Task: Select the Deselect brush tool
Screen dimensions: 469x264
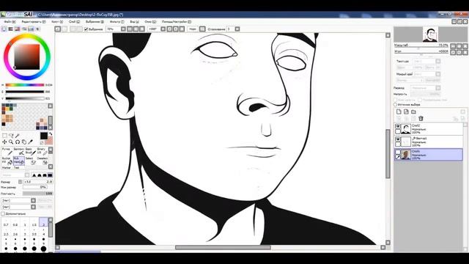Action: (43, 161)
